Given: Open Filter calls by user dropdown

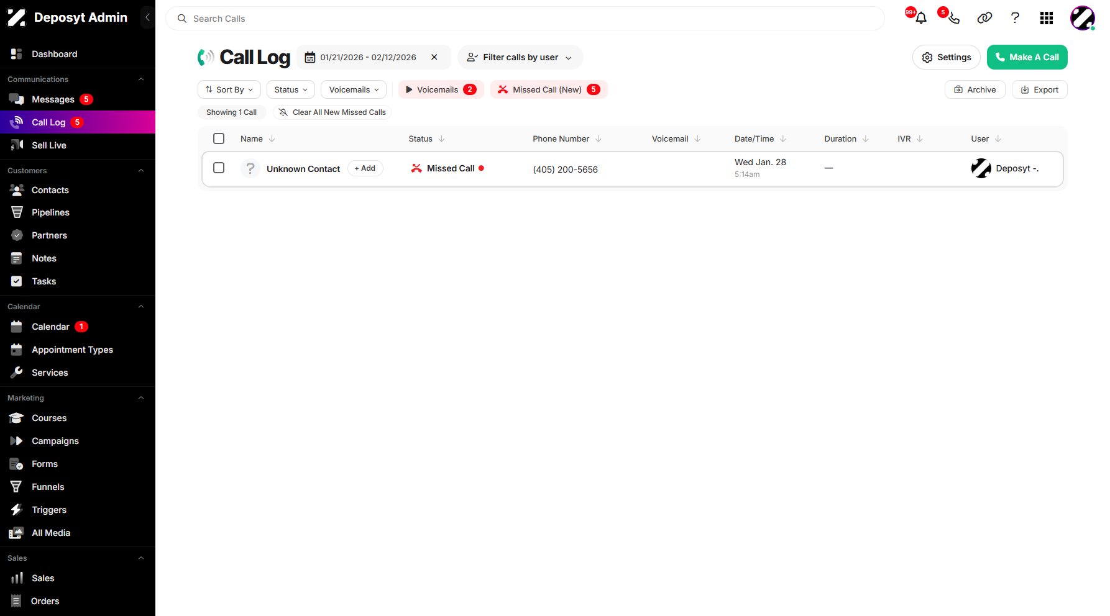Looking at the screenshot, I should 520,57.
